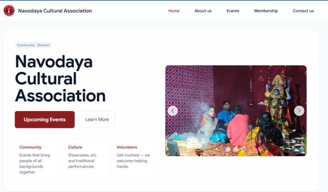This screenshot has height=192, width=328.
Task: Click the Learn More button
Action: [97, 120]
